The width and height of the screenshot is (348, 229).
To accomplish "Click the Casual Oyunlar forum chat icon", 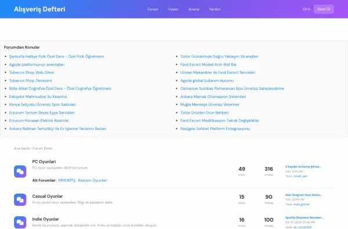I will (x=20, y=199).
